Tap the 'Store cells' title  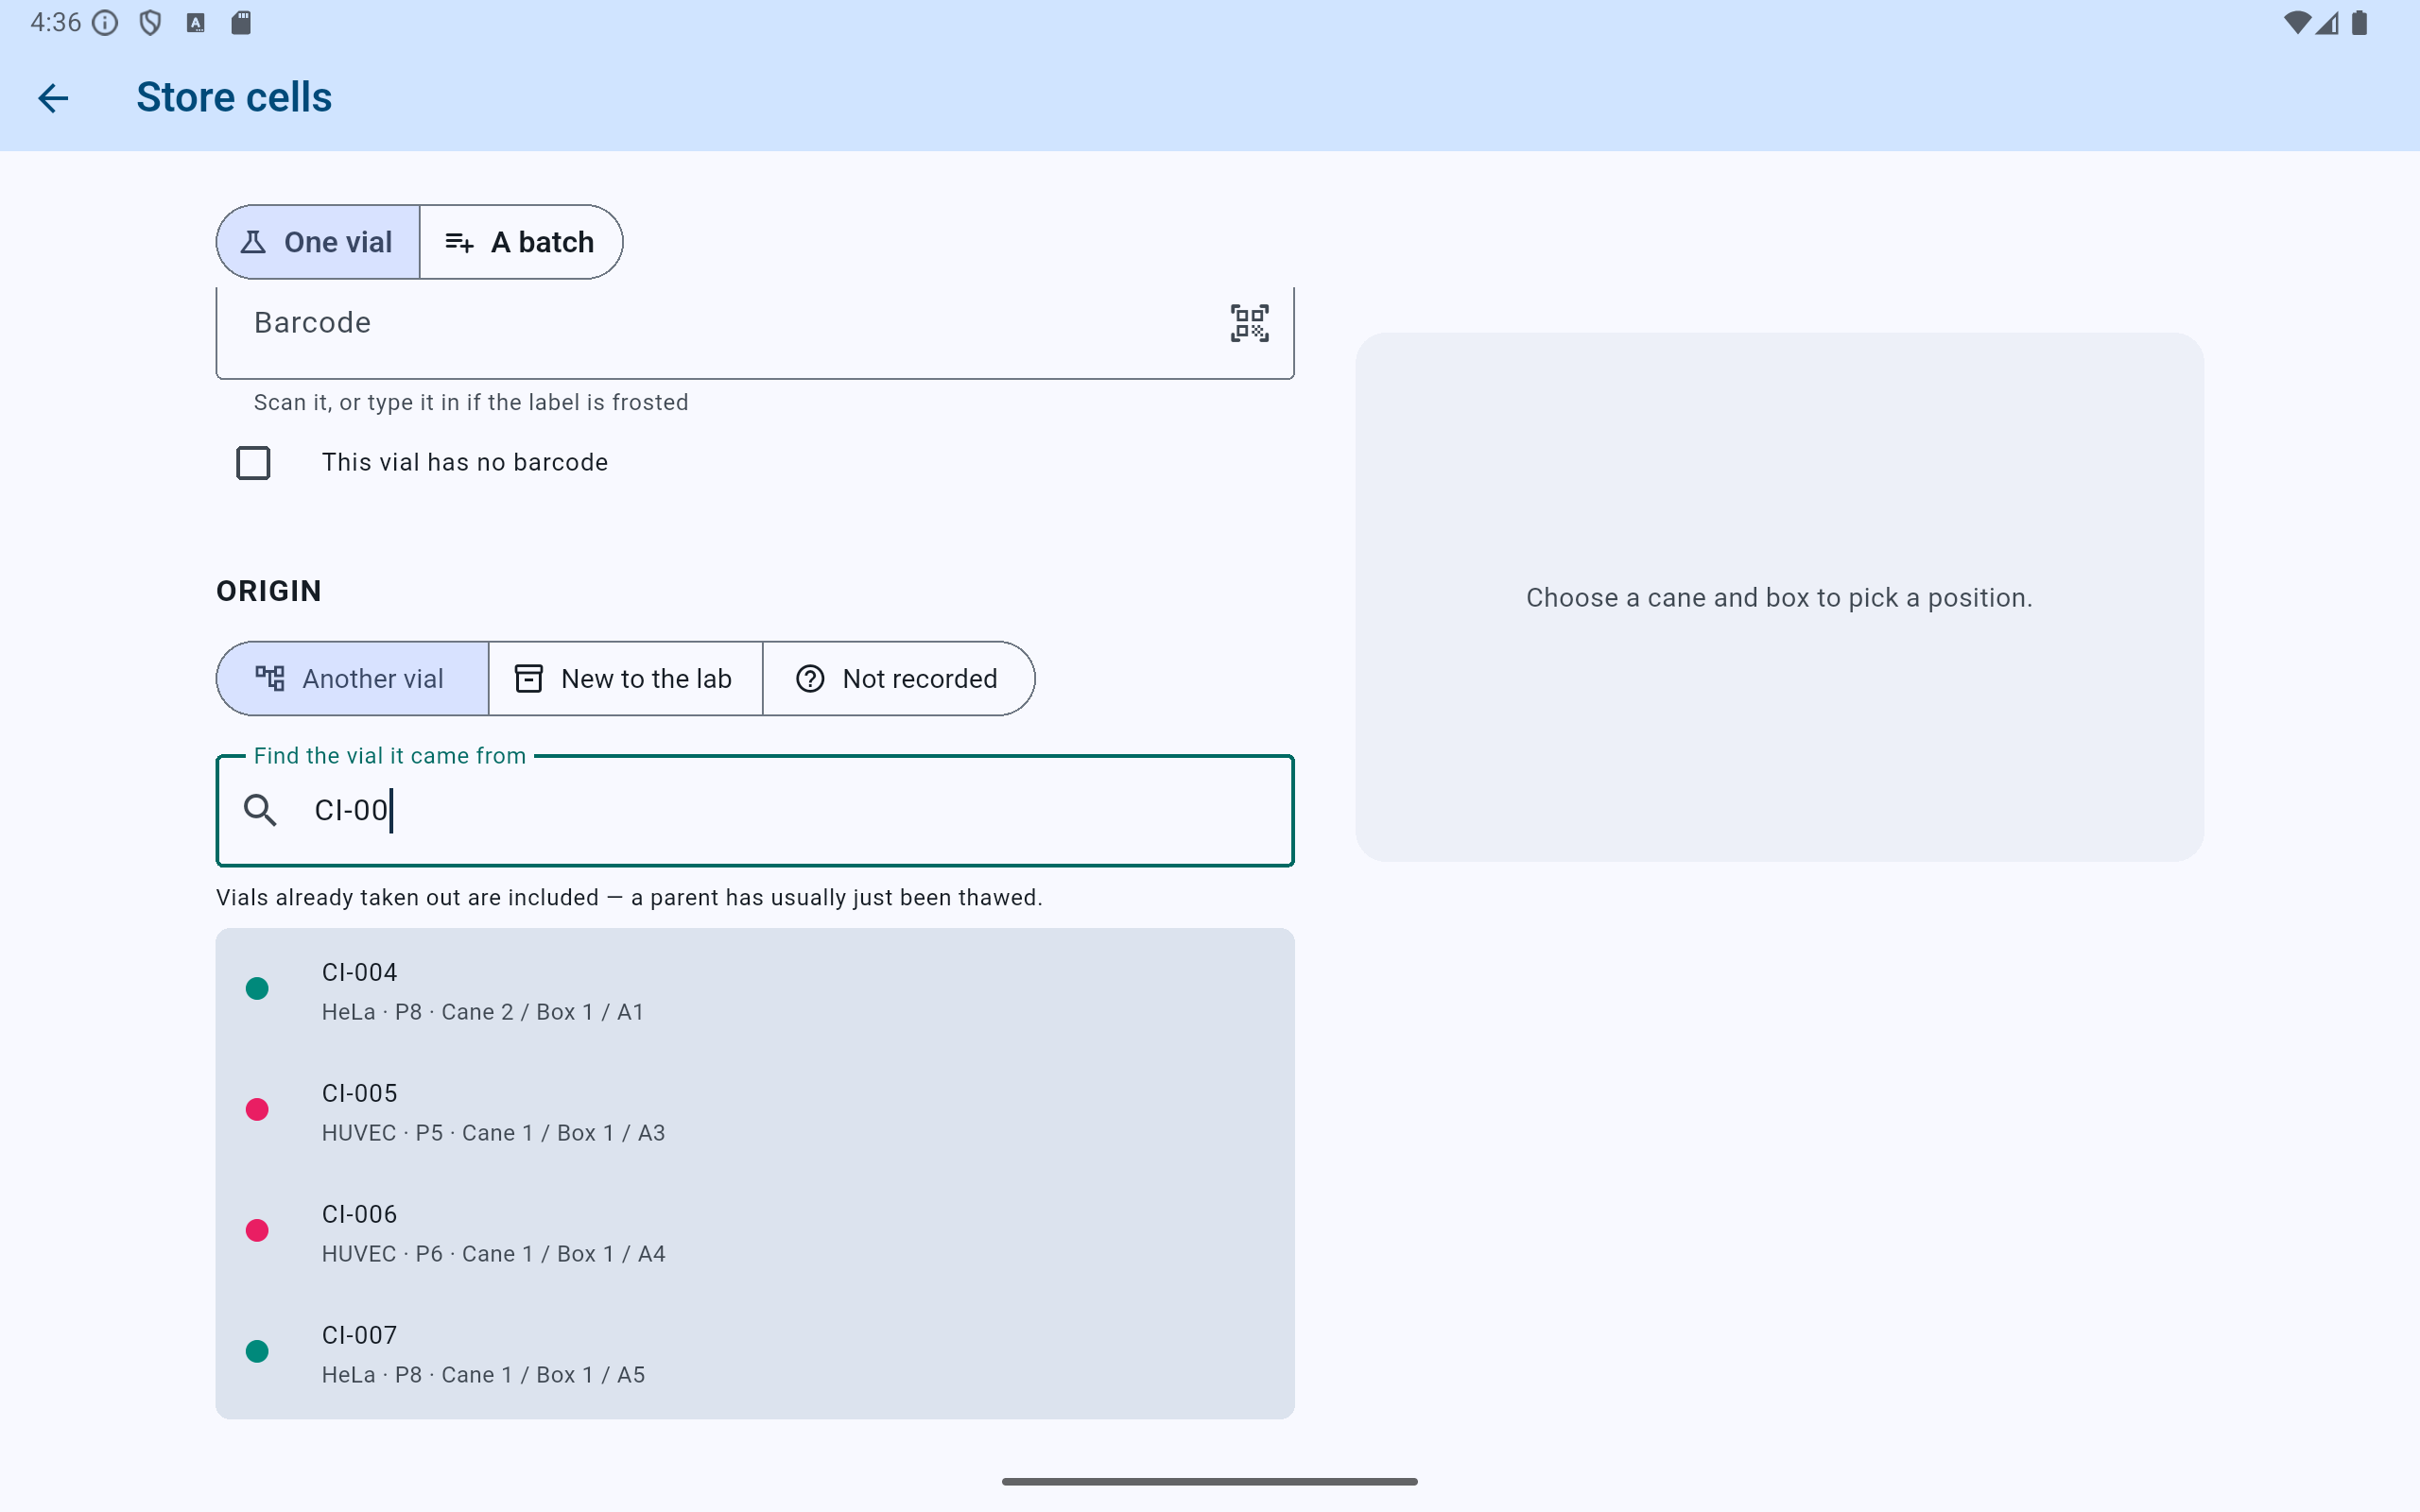point(234,97)
